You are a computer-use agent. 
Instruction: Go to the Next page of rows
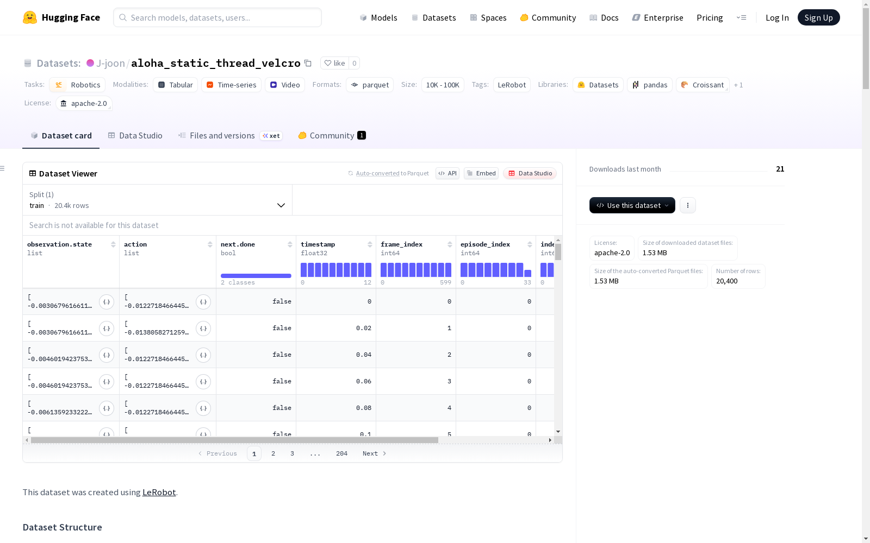point(374,453)
